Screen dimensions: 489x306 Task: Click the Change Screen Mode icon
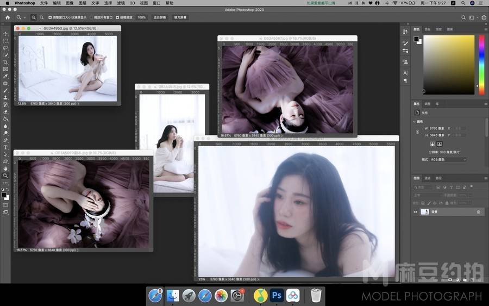pos(5,213)
